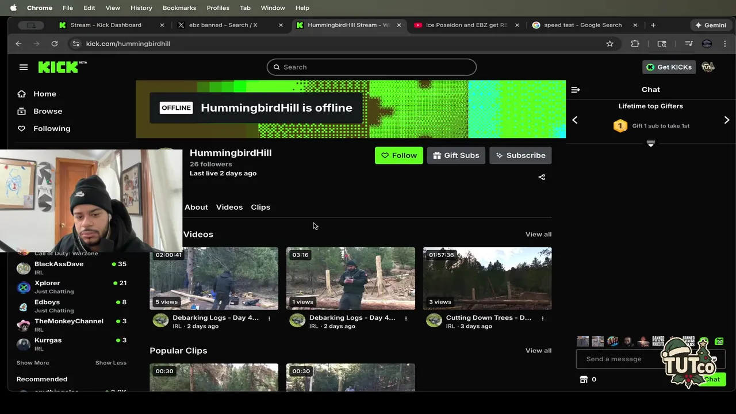Screen dimensions: 736x414
Task: Open a new Chrome tab
Action: [x=653, y=25]
